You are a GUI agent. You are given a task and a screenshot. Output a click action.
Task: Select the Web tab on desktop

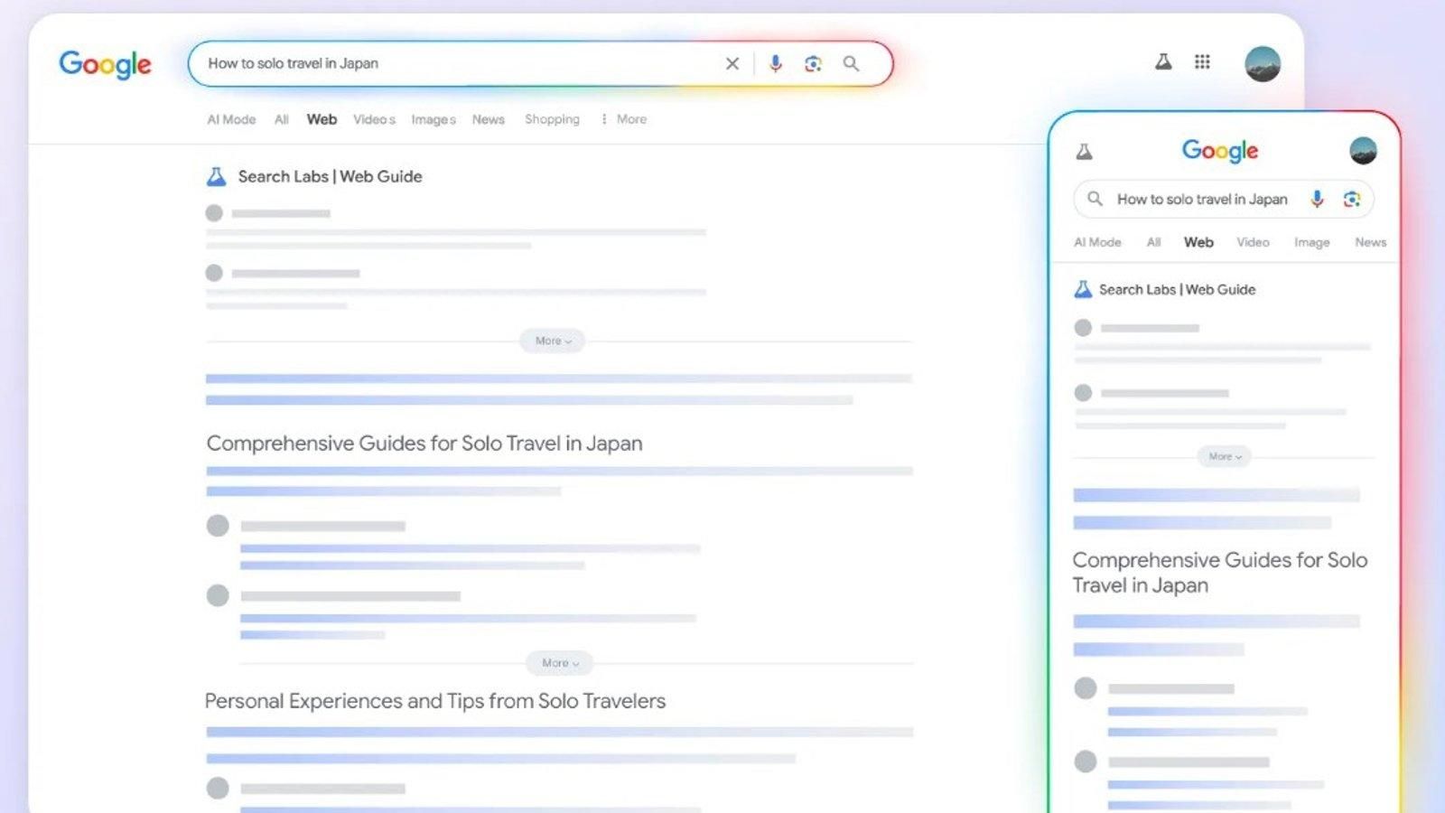(322, 119)
